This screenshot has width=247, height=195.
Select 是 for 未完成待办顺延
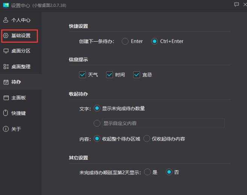pos(147,172)
